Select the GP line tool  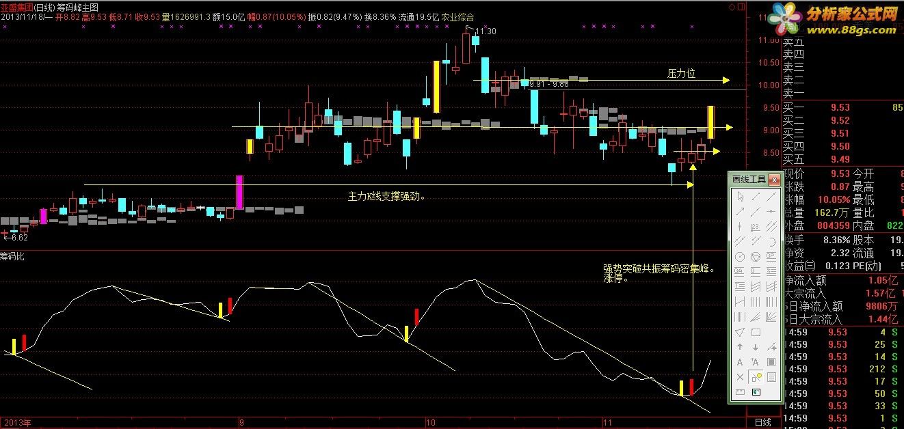coord(771,256)
